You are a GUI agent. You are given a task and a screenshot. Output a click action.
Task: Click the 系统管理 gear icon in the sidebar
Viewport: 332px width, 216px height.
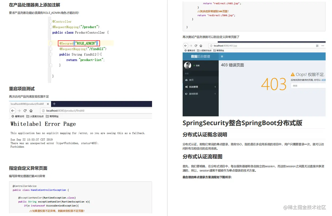[187, 86]
